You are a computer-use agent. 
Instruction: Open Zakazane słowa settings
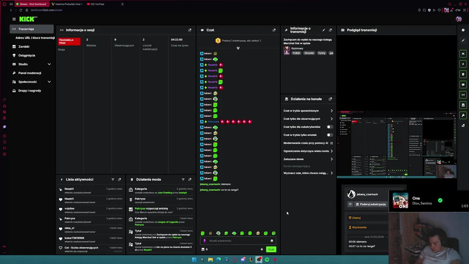[308, 159]
